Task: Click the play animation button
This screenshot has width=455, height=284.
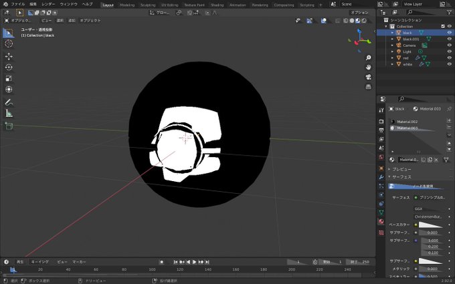Action: (x=195, y=262)
